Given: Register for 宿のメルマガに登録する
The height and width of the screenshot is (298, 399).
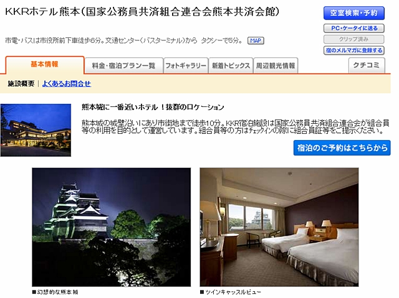Looking at the screenshot, I should [354, 50].
